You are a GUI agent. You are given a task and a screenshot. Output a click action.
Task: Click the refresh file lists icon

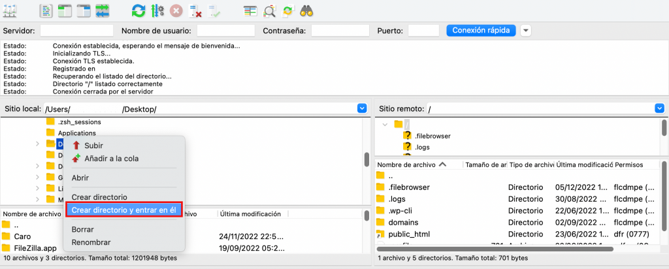(139, 10)
